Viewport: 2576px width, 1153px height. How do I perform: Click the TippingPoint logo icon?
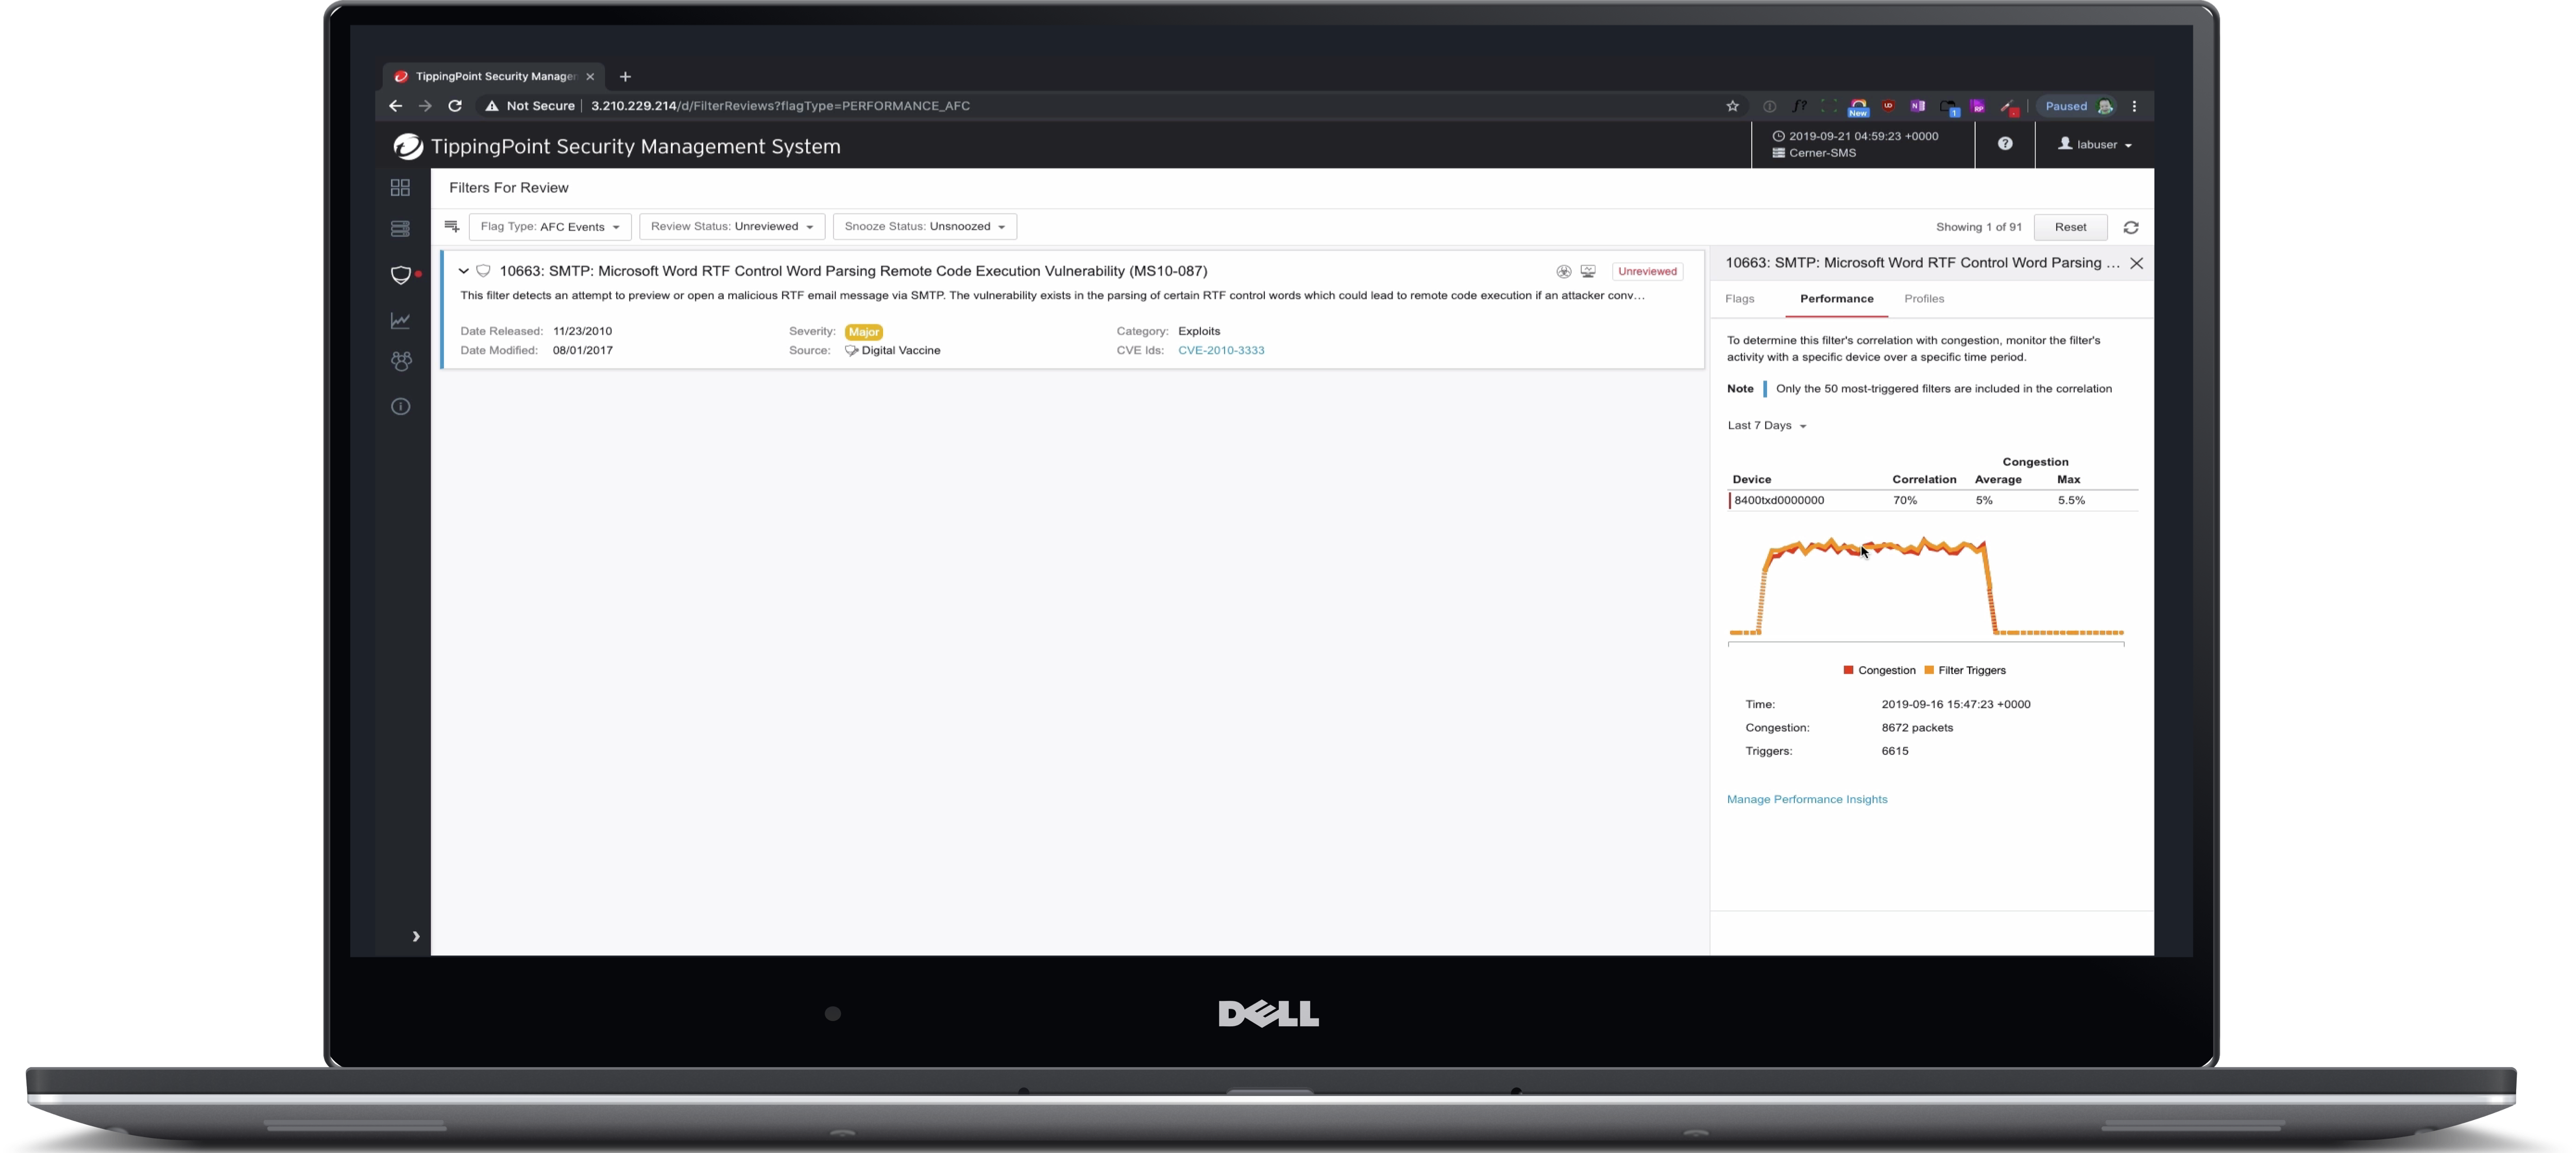[x=407, y=147]
